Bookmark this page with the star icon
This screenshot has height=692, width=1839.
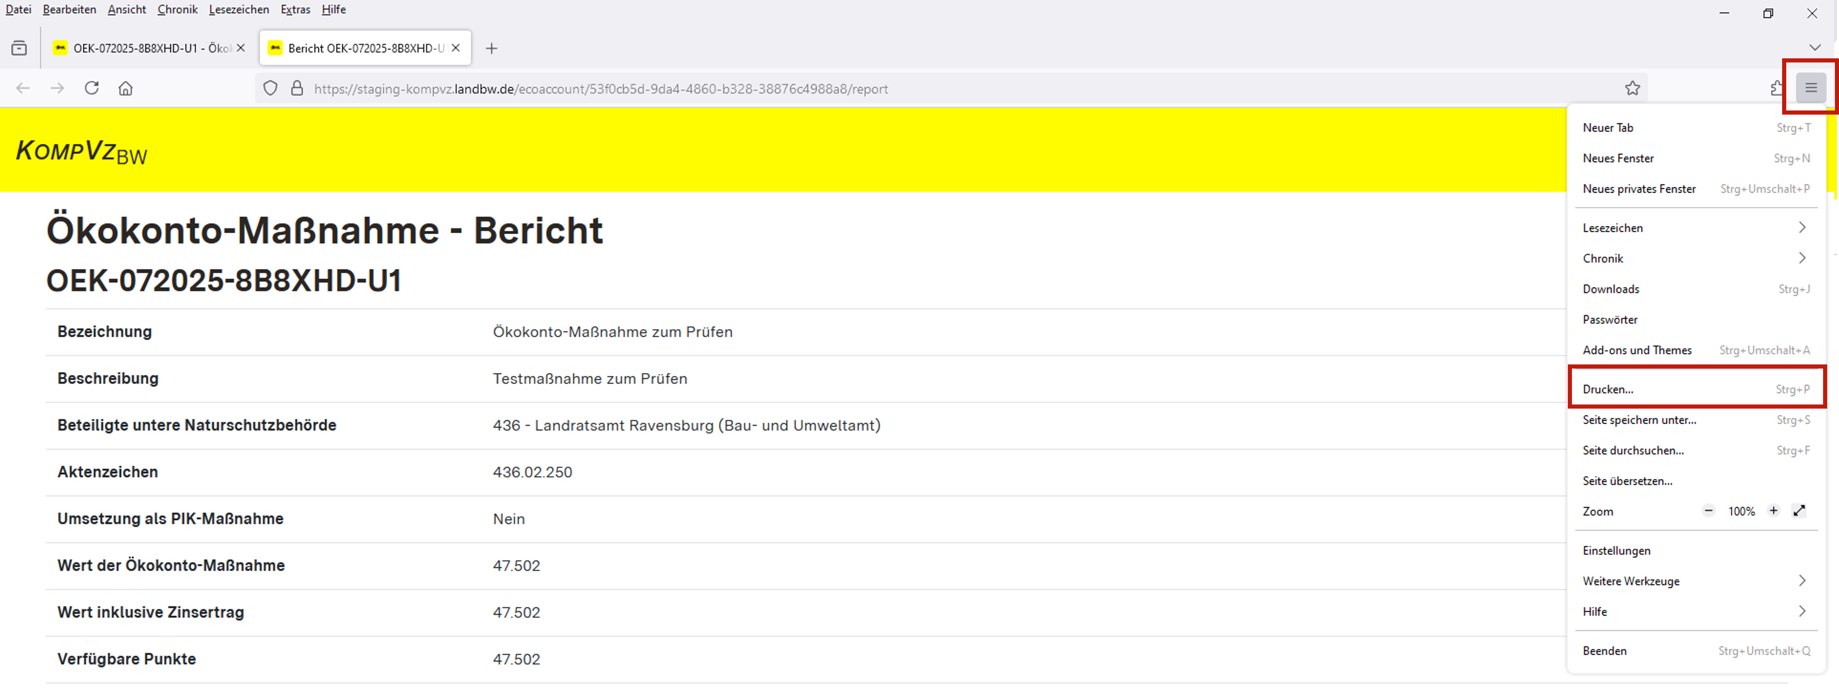coord(1632,88)
